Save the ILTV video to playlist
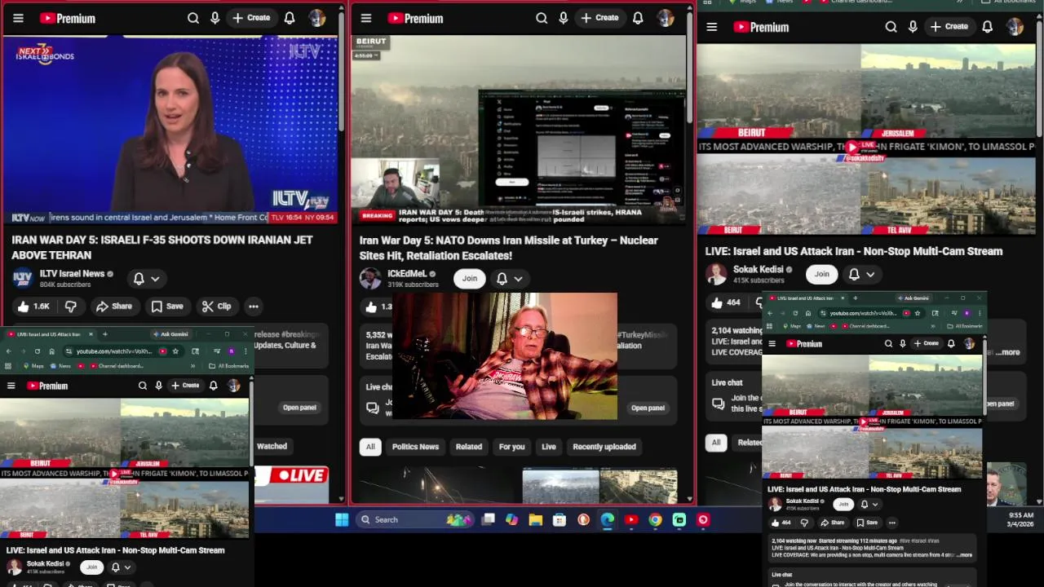The height and width of the screenshot is (587, 1044). click(166, 307)
